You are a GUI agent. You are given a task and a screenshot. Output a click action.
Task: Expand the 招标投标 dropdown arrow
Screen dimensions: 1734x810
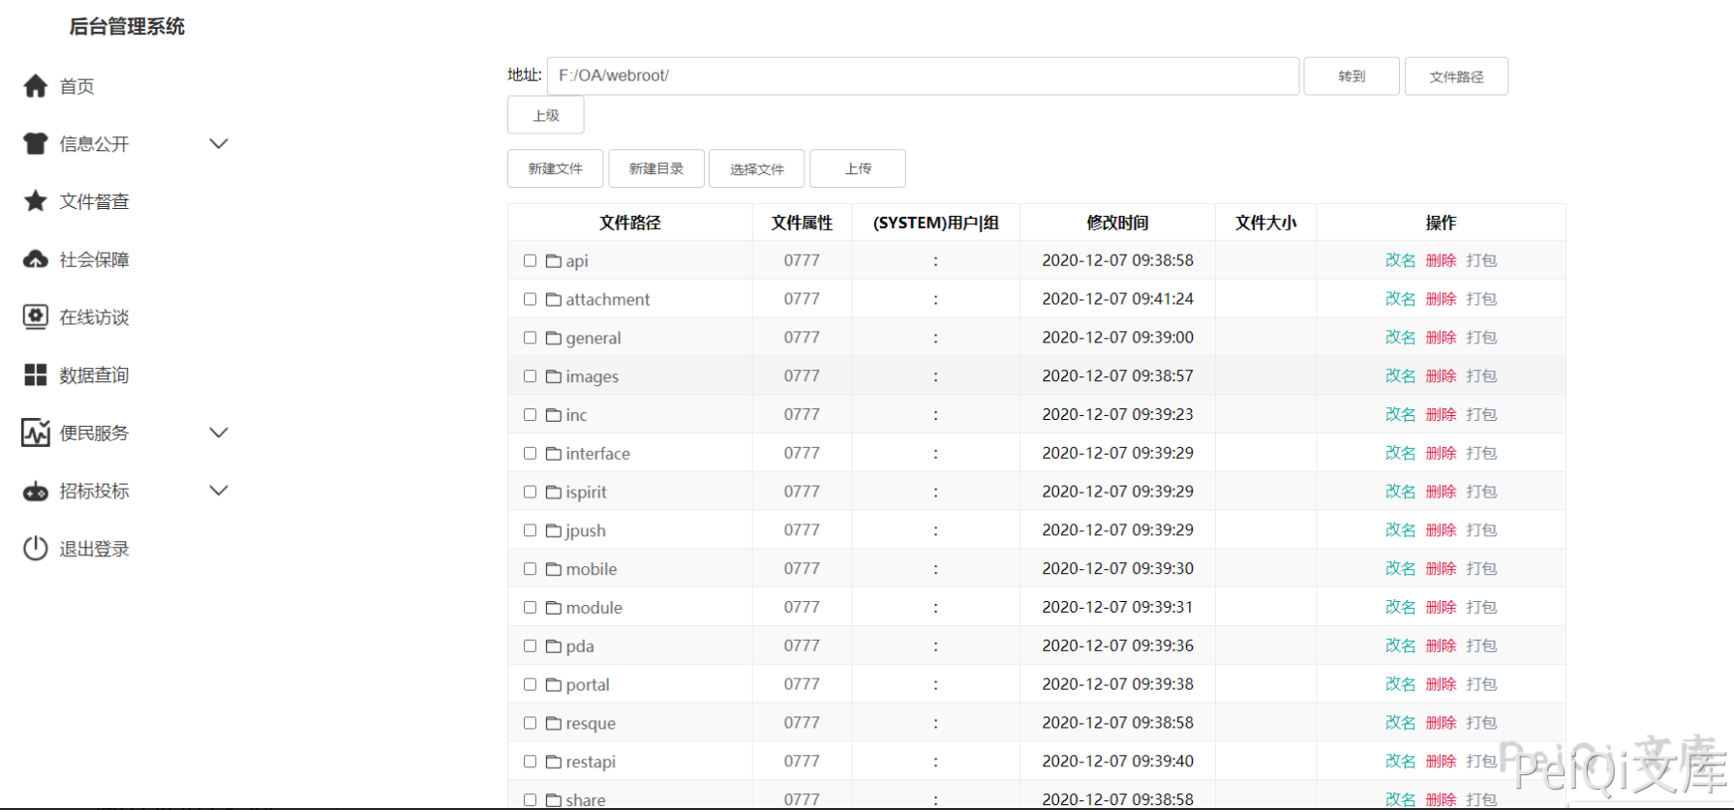(219, 491)
